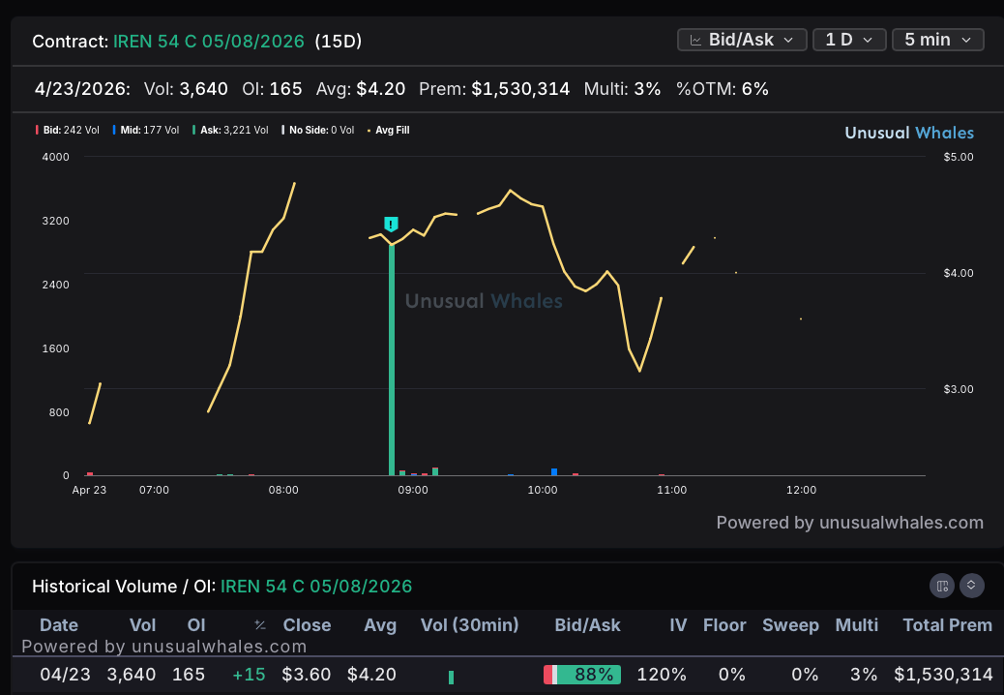Screen dimensions: 1004x695
Task: Click the red bid volume bar at Apr 23
Action: [x=90, y=474]
